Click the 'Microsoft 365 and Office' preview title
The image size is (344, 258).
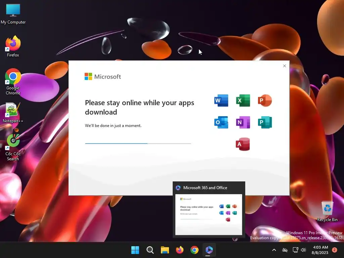[x=205, y=188]
